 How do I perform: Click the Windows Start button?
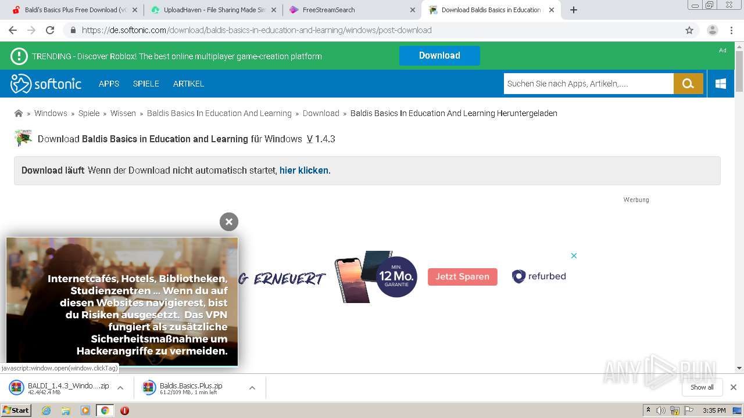tap(16, 410)
